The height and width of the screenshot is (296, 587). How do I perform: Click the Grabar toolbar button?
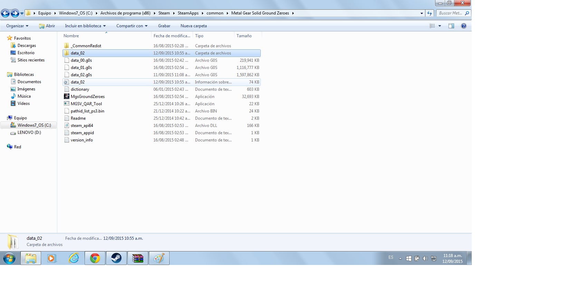[x=164, y=26]
